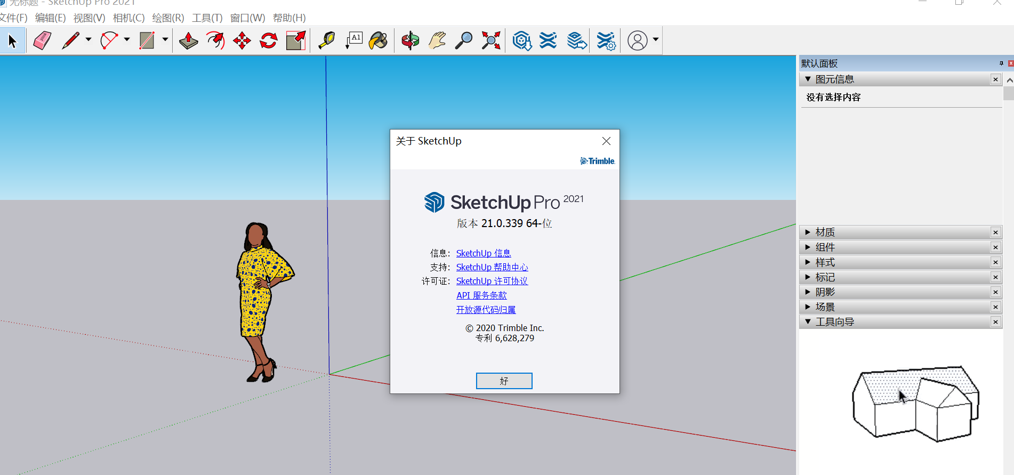
Task: Select the Rotate tool
Action: point(269,41)
